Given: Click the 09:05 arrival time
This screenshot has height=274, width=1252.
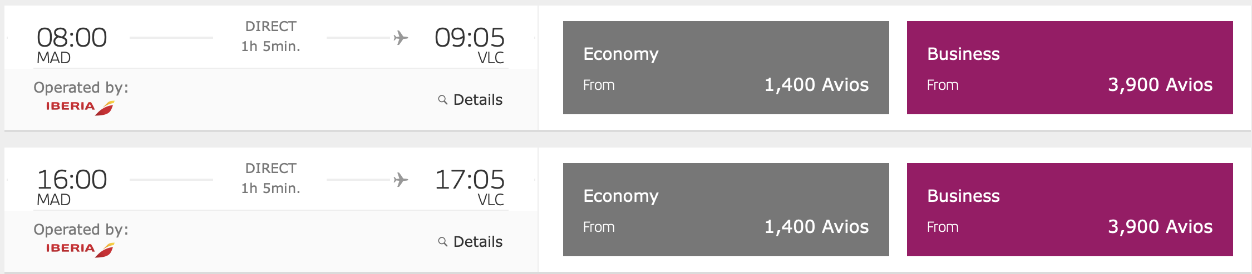Looking at the screenshot, I should [469, 38].
